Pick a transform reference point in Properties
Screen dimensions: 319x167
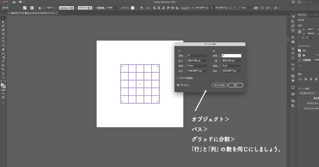299,31
